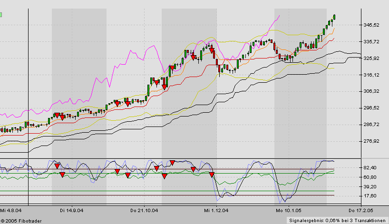
Task: Click the 'Do 17.2.05' date label
Action: point(360,210)
